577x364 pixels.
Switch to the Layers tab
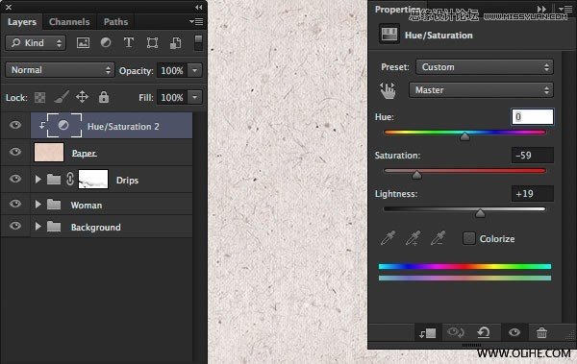coord(22,22)
